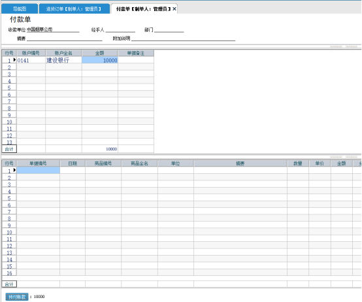
Task: Click the 建设银行 account name cell
Action: (x=64, y=60)
